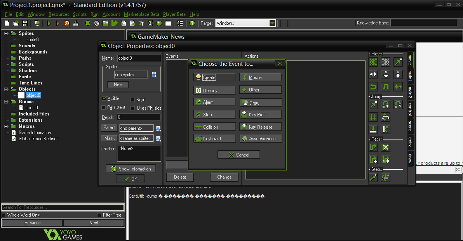
Task: Choose the Create event button
Action: click(x=214, y=77)
